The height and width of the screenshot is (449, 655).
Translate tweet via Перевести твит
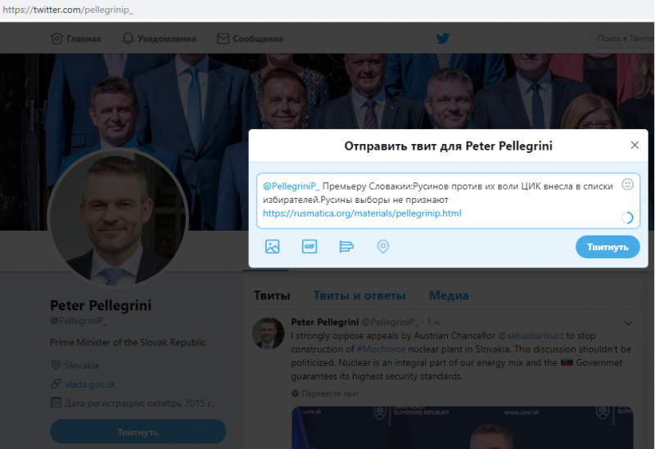click(330, 393)
